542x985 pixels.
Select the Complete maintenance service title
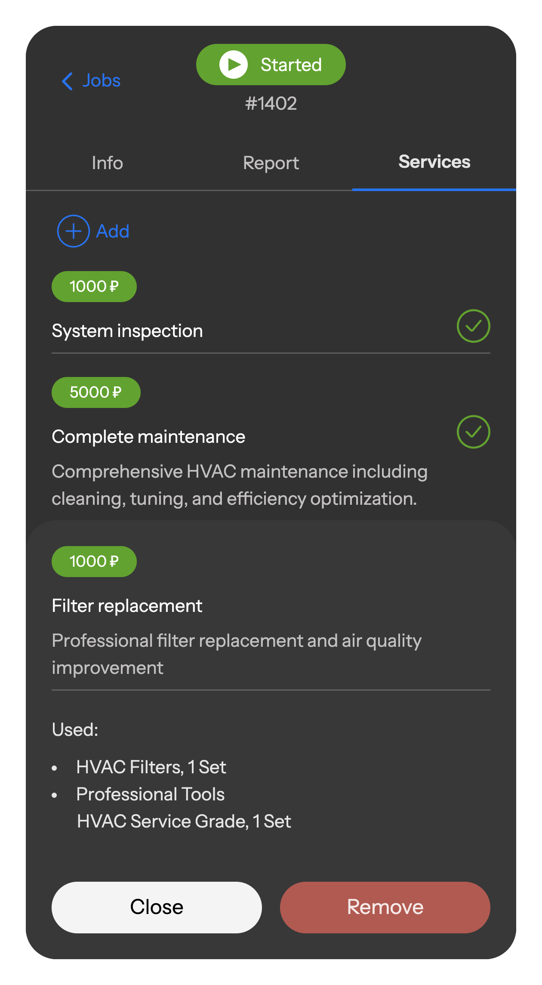[x=148, y=437]
